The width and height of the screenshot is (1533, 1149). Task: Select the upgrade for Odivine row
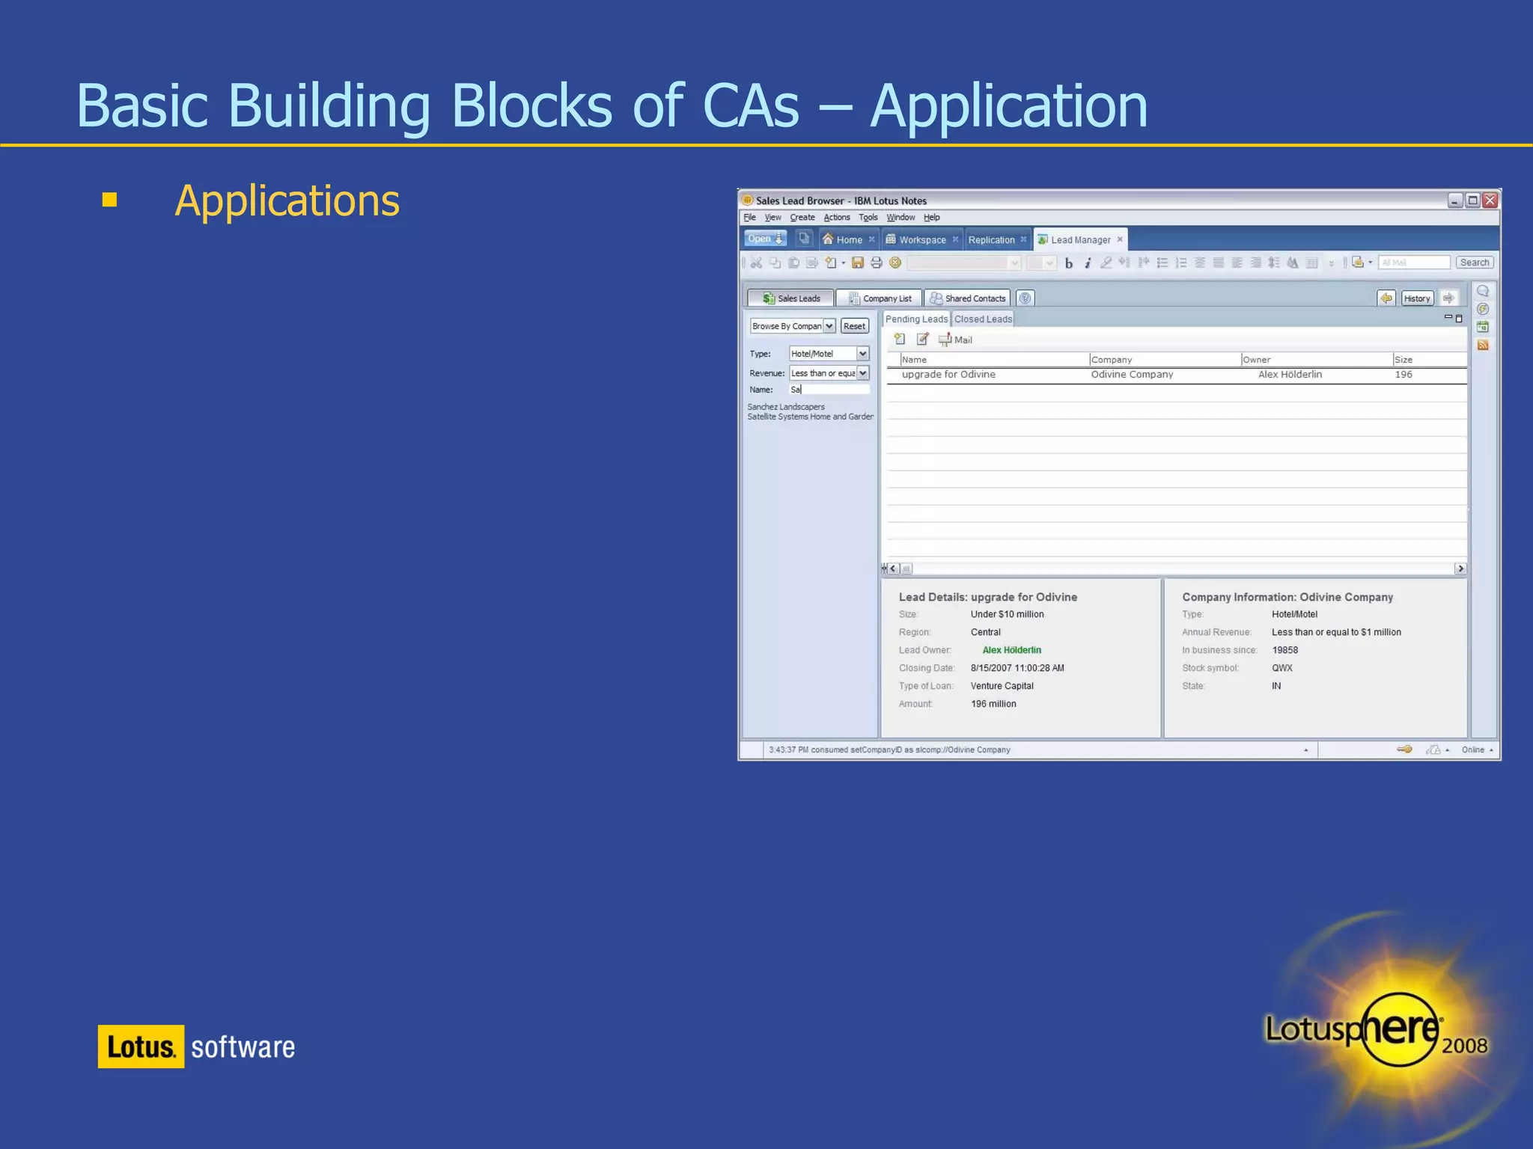pos(1176,375)
